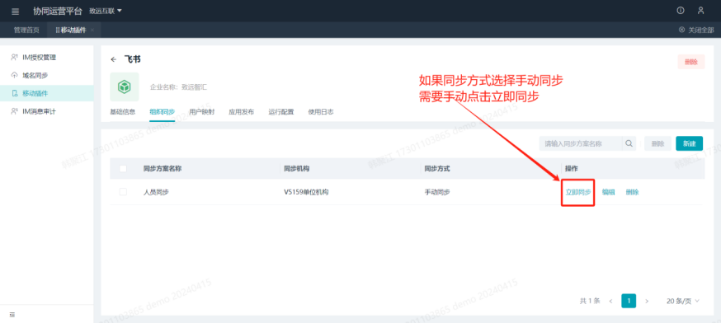Image resolution: width=721 pixels, height=323 pixels.
Task: Click the grey 删除 button beside search
Action: click(x=657, y=143)
